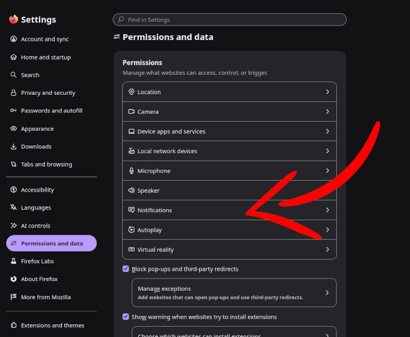Click the Speaker volume icon
Viewport: 410px width, 337px height.
click(132, 190)
